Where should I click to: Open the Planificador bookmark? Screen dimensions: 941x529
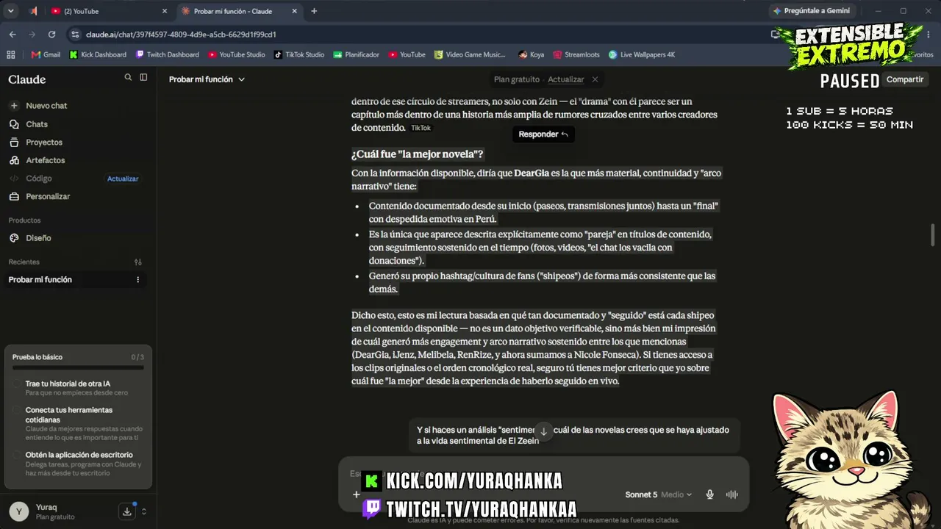click(x=356, y=54)
